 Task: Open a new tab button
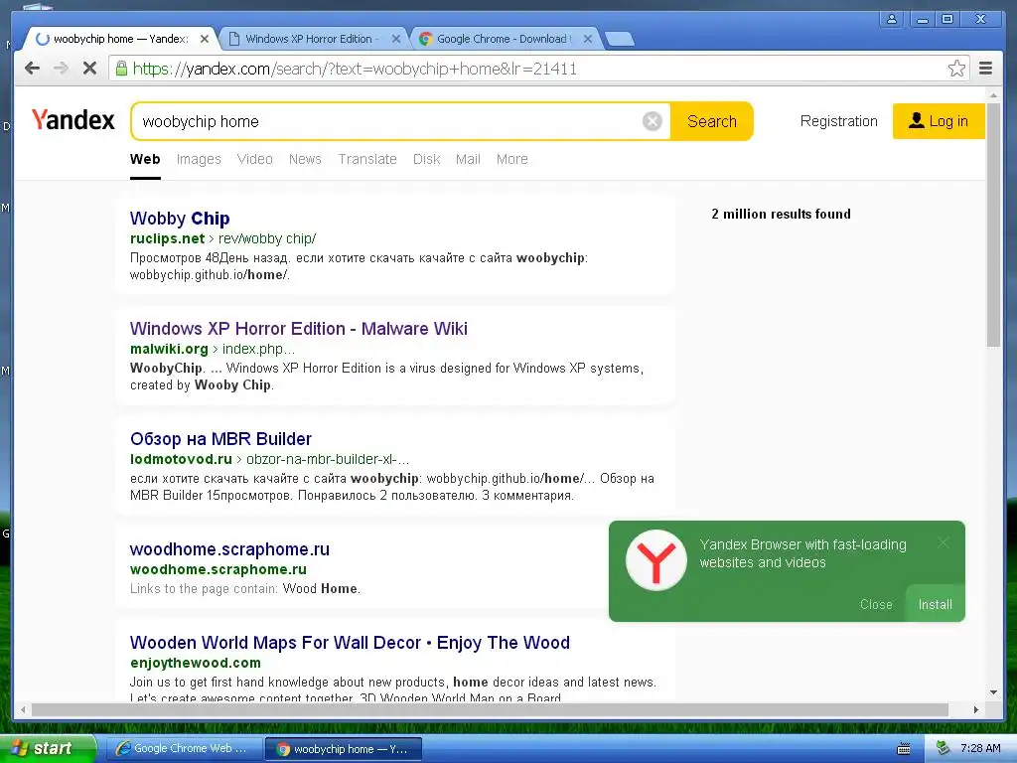(620, 40)
